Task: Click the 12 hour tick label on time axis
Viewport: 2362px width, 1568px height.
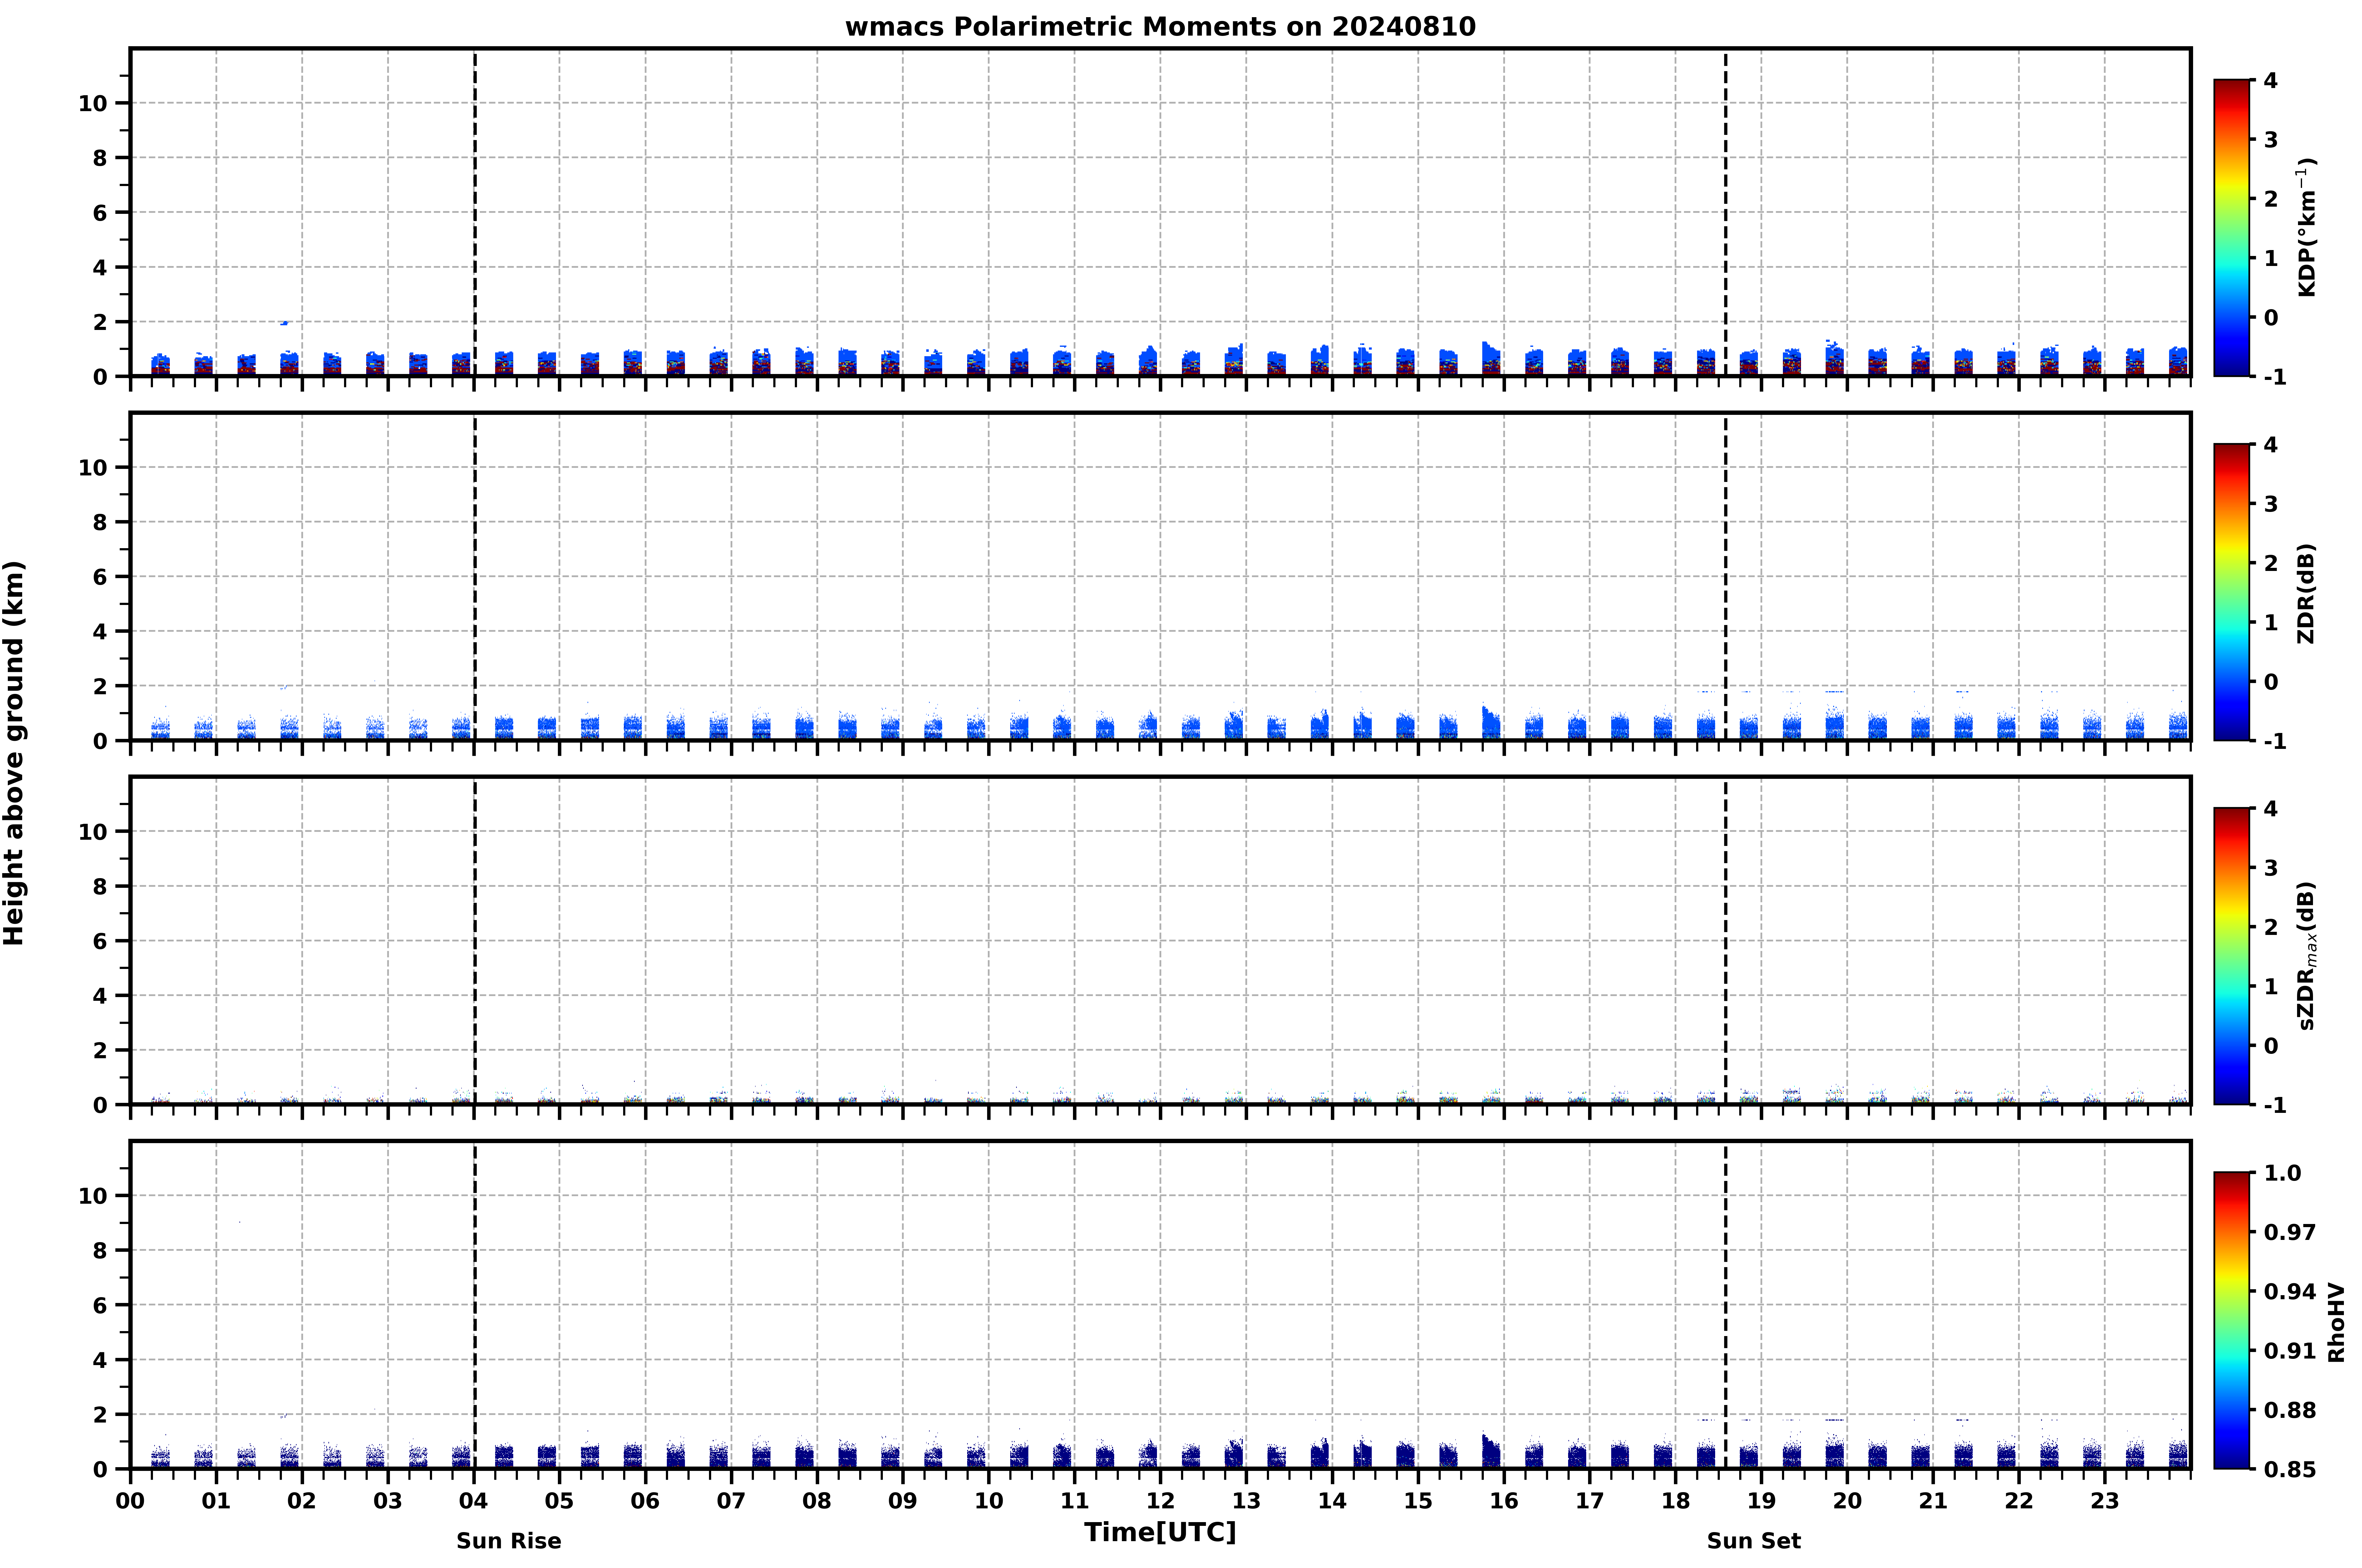Action: (x=1160, y=1501)
